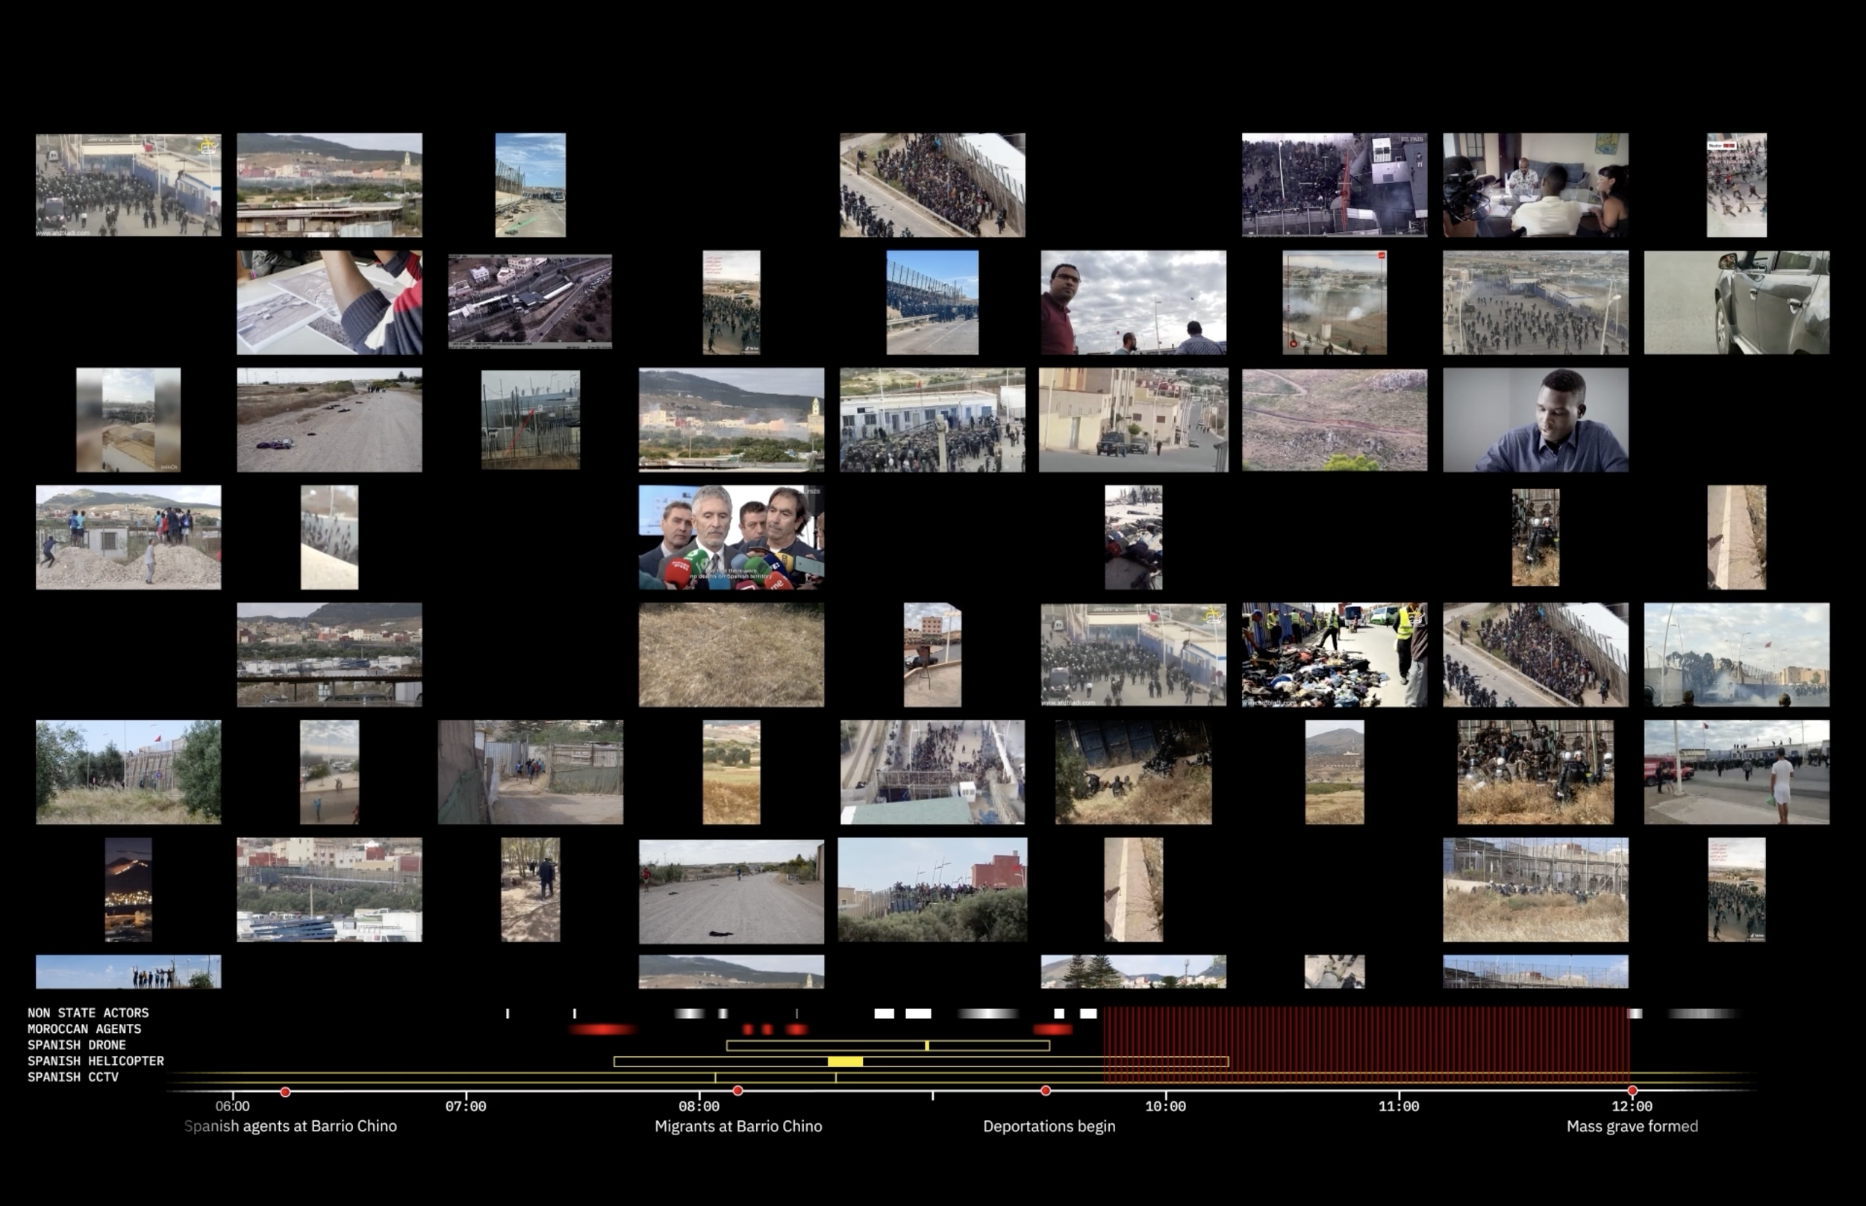Select the dry grass close-up thumbnail

pyautogui.click(x=731, y=654)
